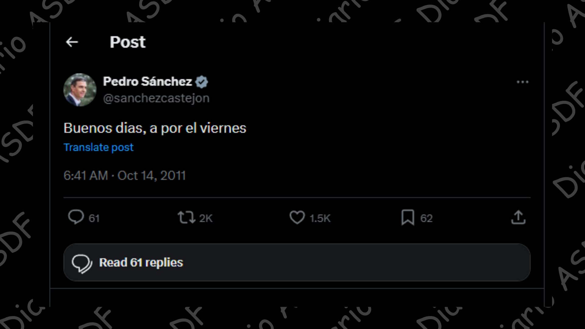This screenshot has height=329, width=585.
Task: Click the back arrow icon
Action: click(72, 42)
